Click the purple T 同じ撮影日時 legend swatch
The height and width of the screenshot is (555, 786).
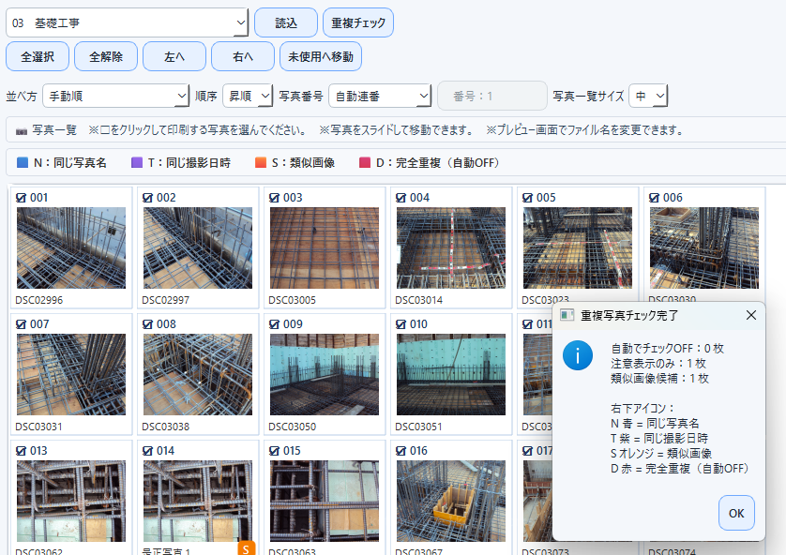(x=137, y=162)
